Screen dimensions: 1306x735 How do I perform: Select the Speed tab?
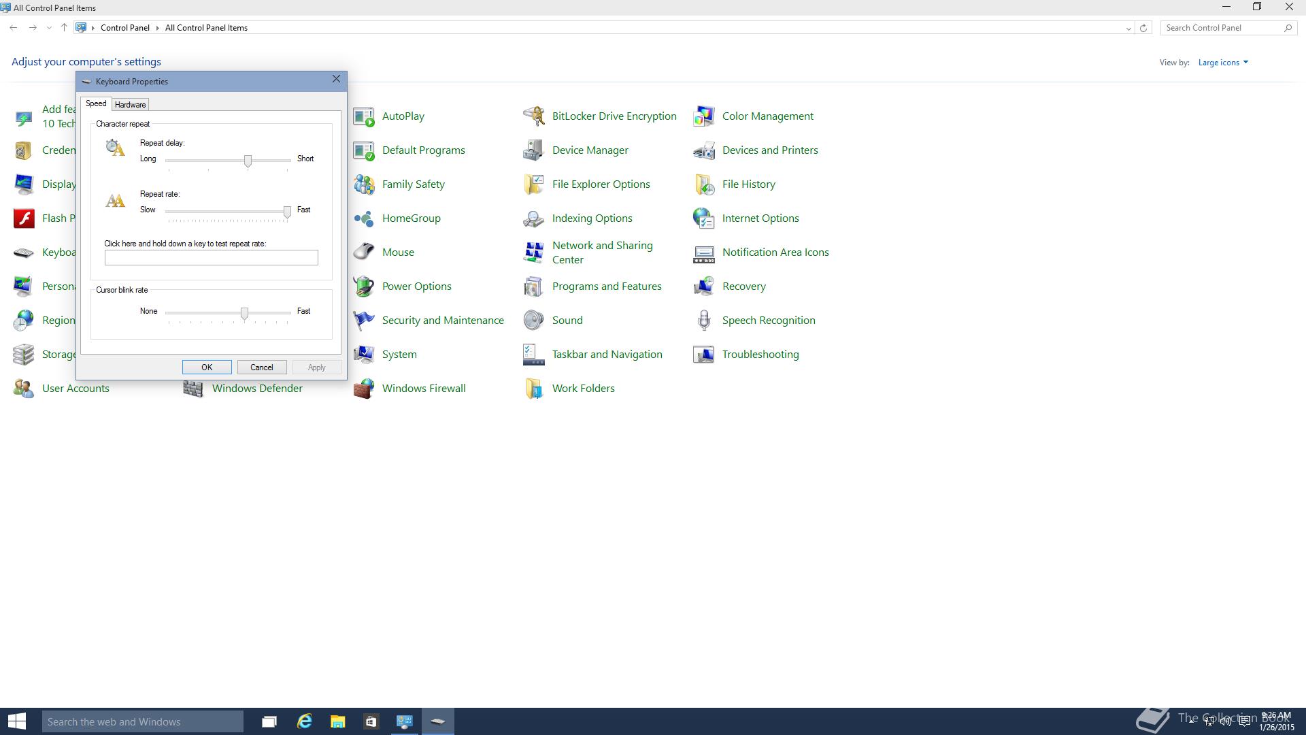[x=96, y=103]
